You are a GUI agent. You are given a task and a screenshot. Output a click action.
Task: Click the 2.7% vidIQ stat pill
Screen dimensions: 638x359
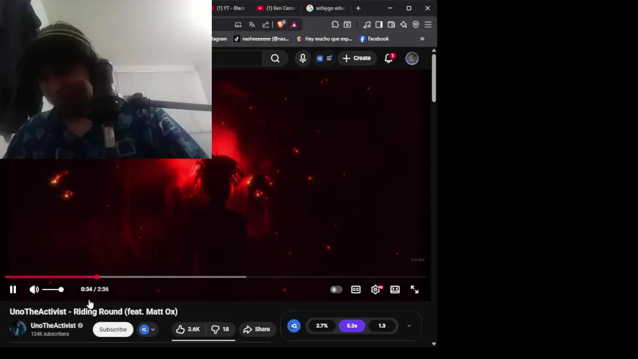coord(322,326)
